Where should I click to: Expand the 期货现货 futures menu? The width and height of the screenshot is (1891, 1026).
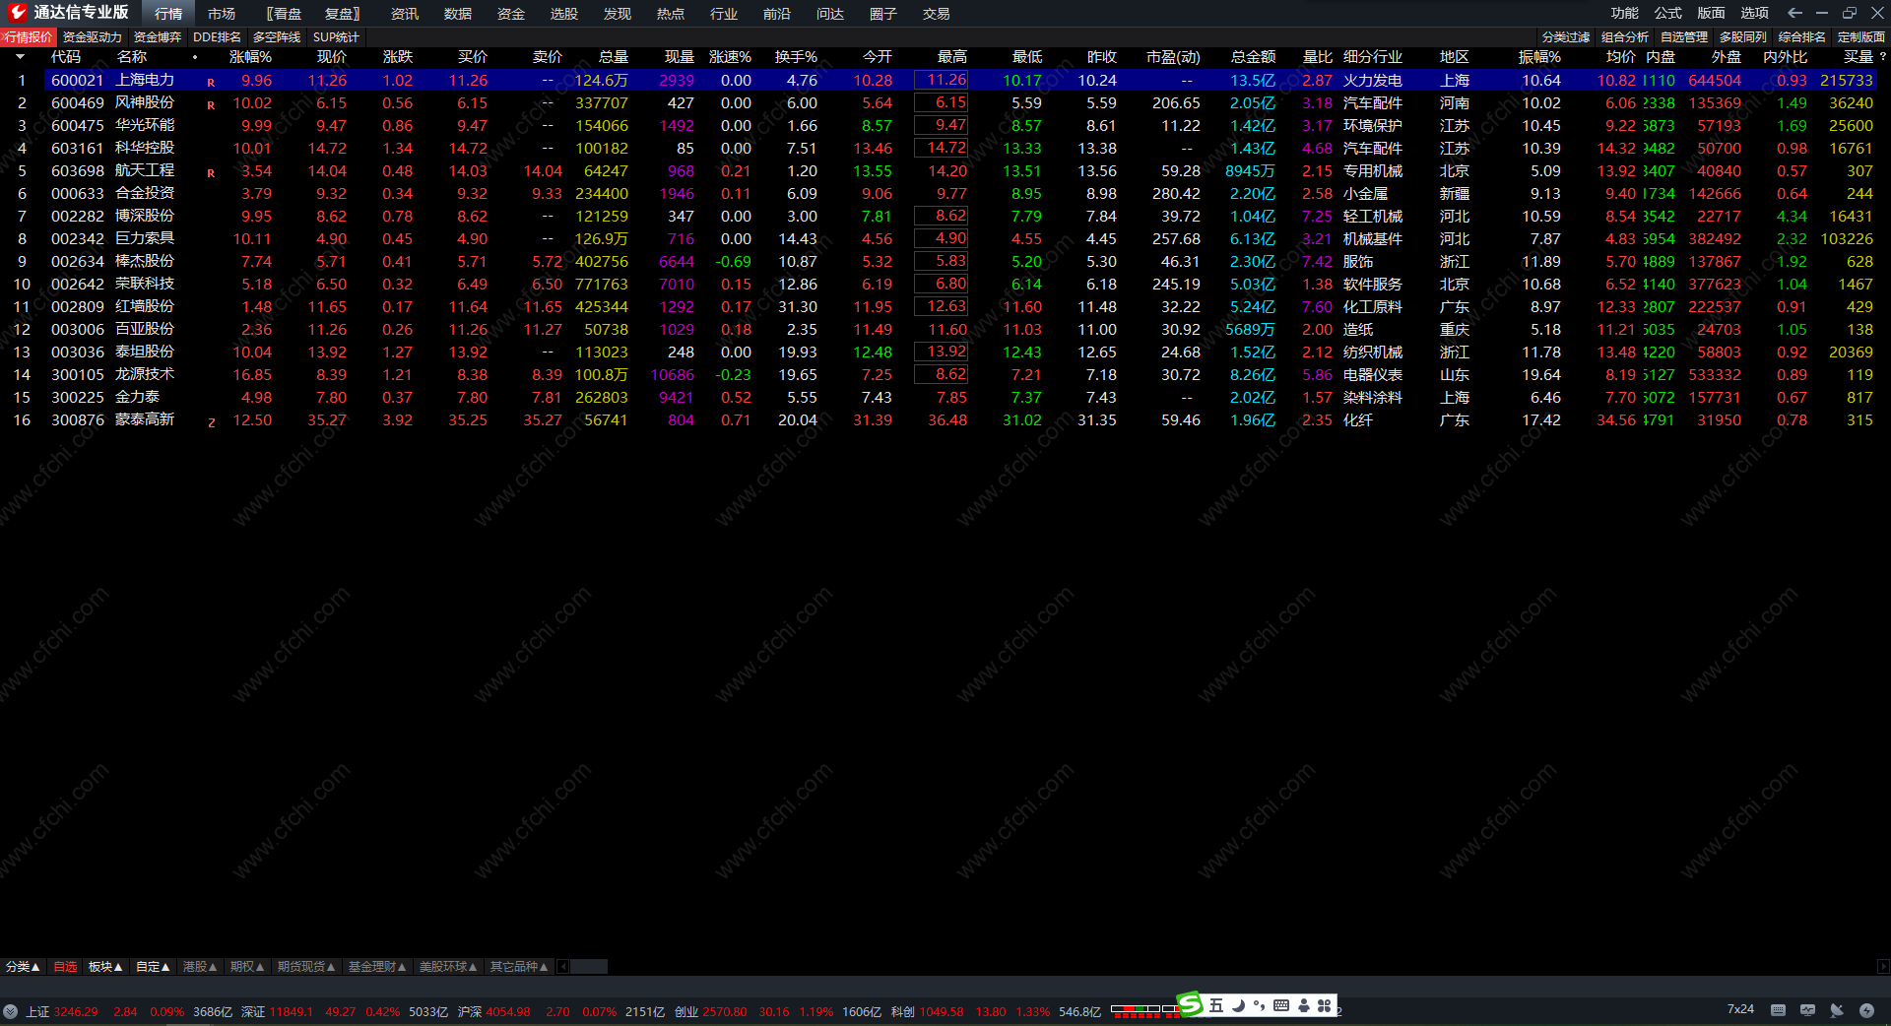pyautogui.click(x=306, y=967)
